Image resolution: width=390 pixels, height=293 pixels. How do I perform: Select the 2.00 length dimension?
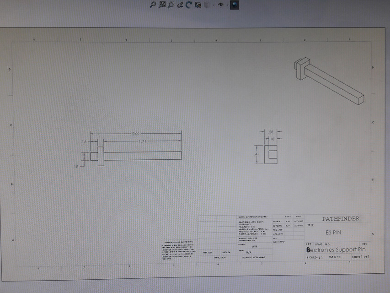tap(136, 134)
